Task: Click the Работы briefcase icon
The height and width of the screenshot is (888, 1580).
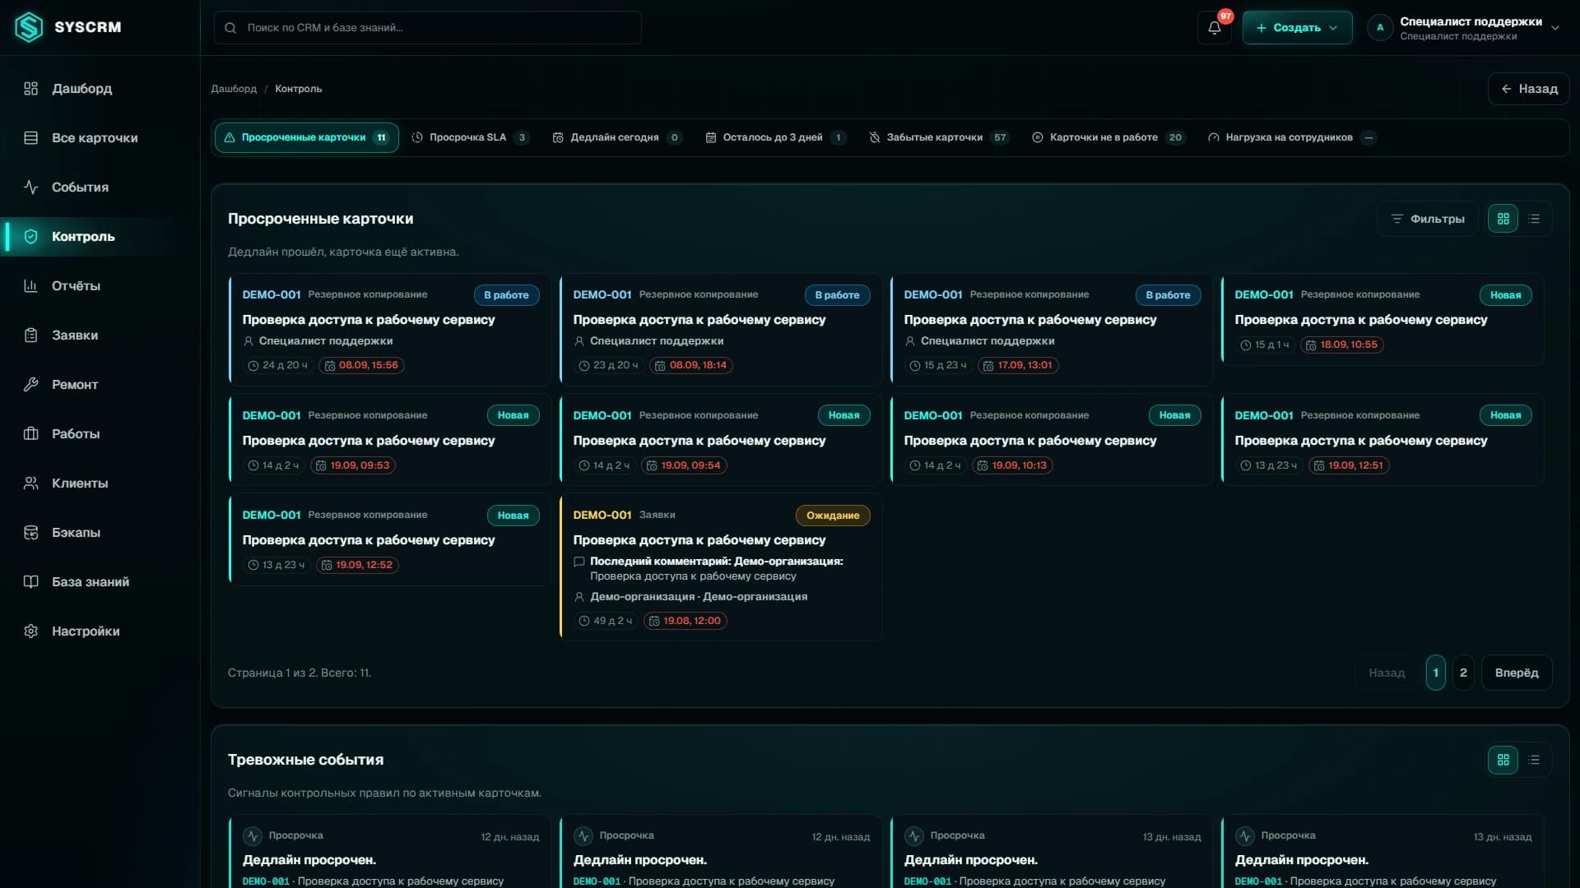Action: pos(30,433)
